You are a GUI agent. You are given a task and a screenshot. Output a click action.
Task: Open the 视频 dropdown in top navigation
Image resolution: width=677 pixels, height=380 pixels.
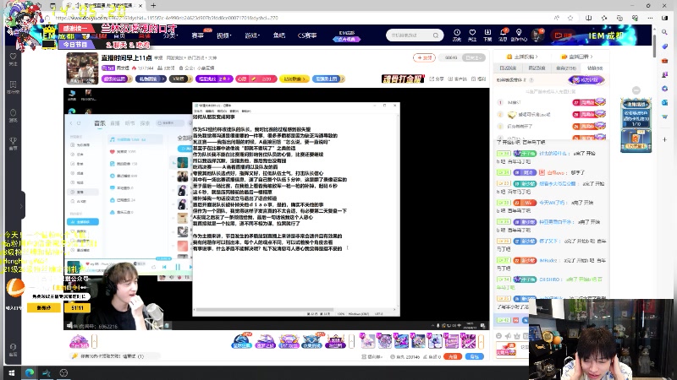pyautogui.click(x=224, y=35)
